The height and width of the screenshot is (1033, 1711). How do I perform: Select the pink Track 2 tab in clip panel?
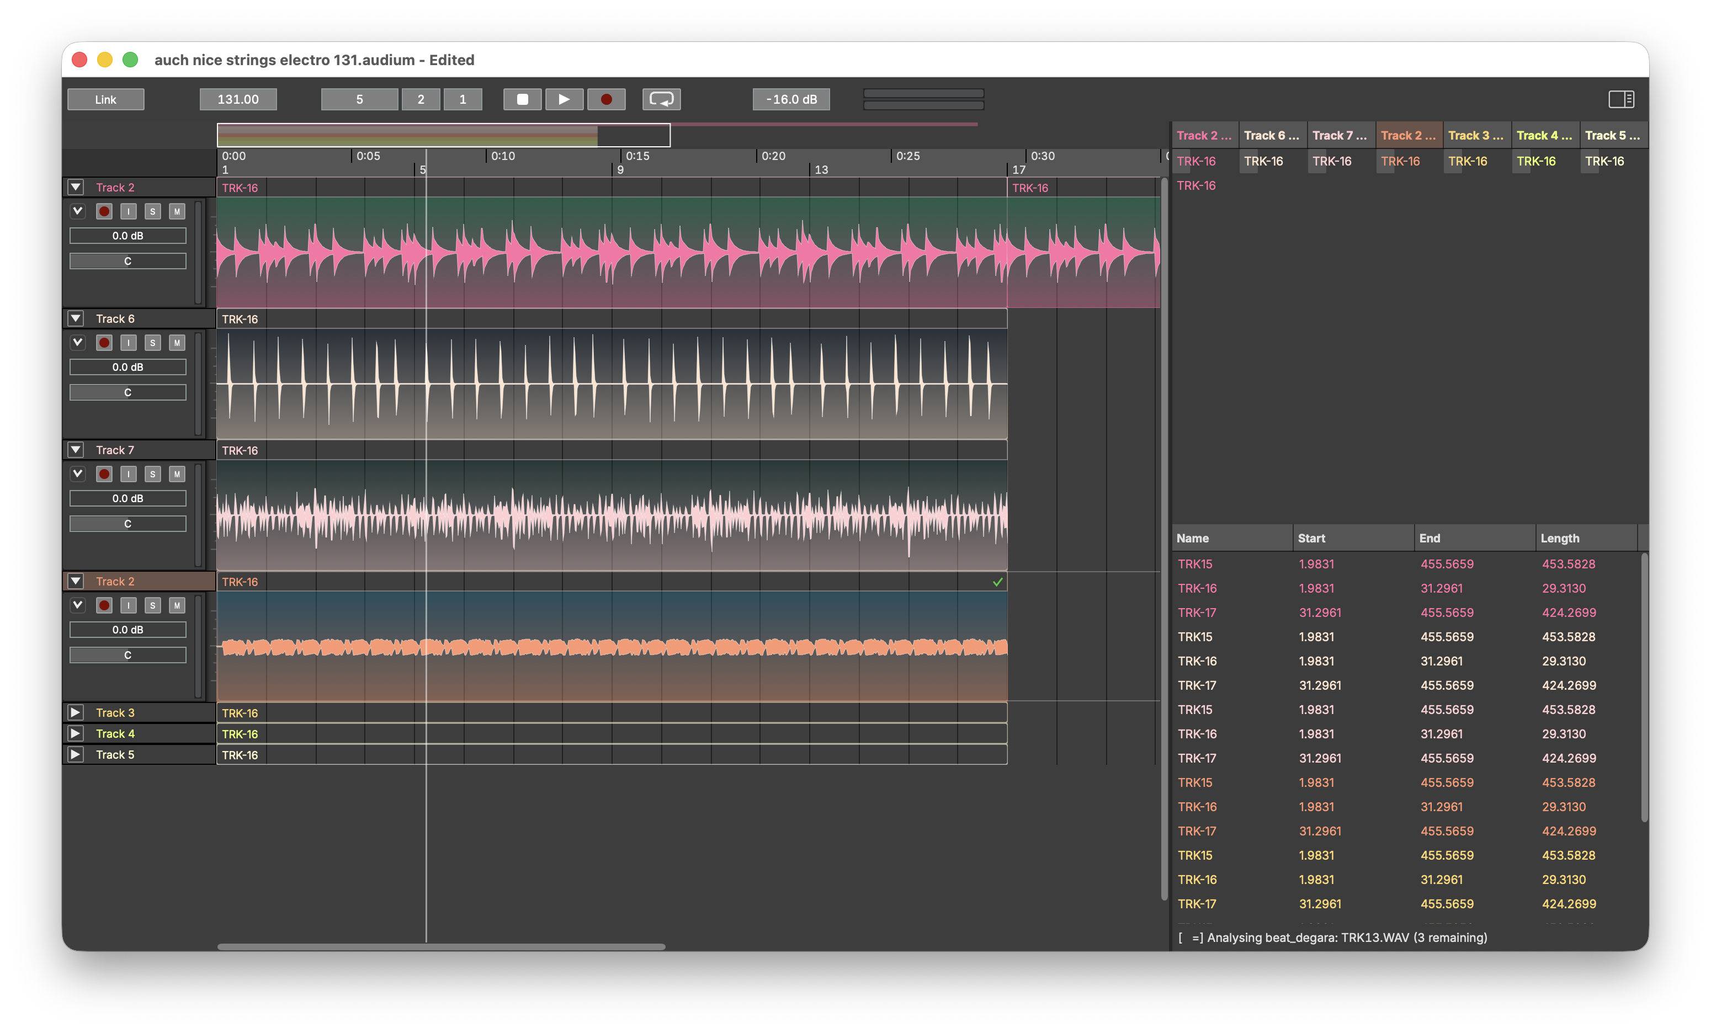click(1204, 135)
